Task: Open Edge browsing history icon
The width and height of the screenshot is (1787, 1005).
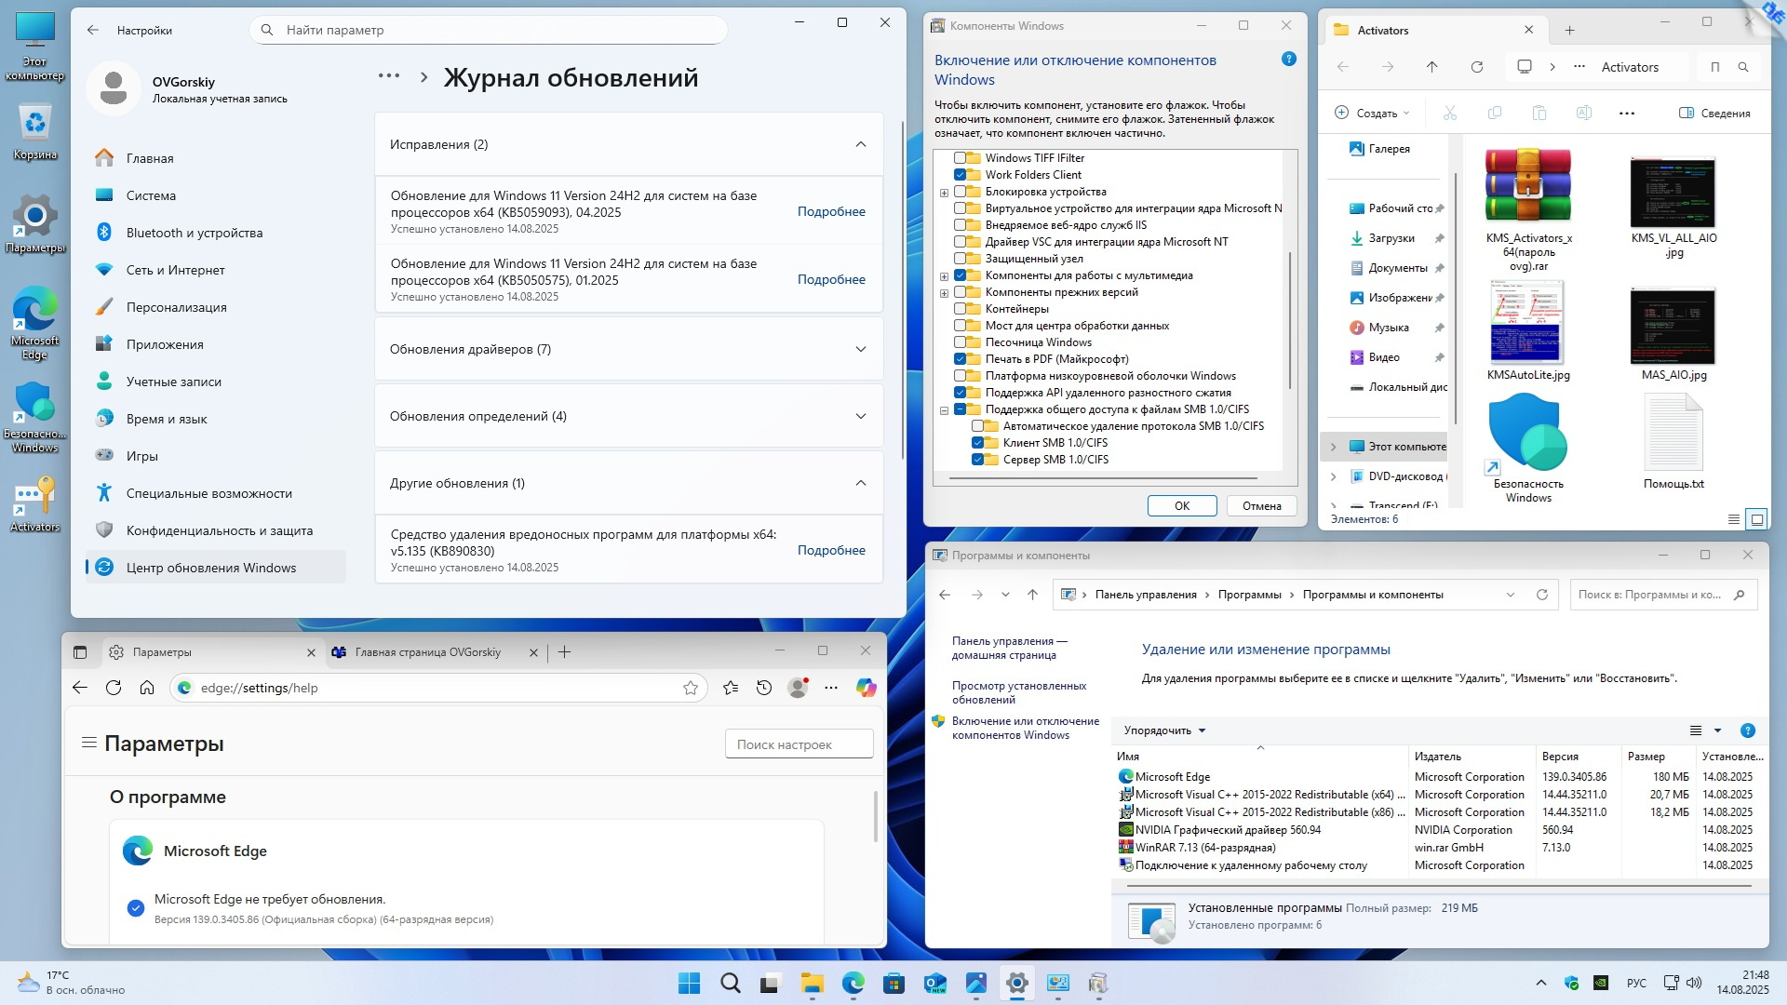Action: click(x=764, y=688)
